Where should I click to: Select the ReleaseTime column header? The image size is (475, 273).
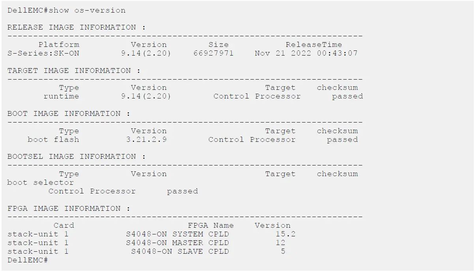coord(314,45)
